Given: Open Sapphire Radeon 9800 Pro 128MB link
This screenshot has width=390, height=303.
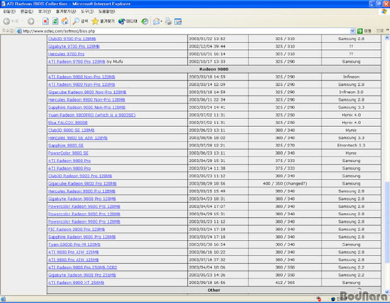Looking at the screenshot, I should 82,237.
